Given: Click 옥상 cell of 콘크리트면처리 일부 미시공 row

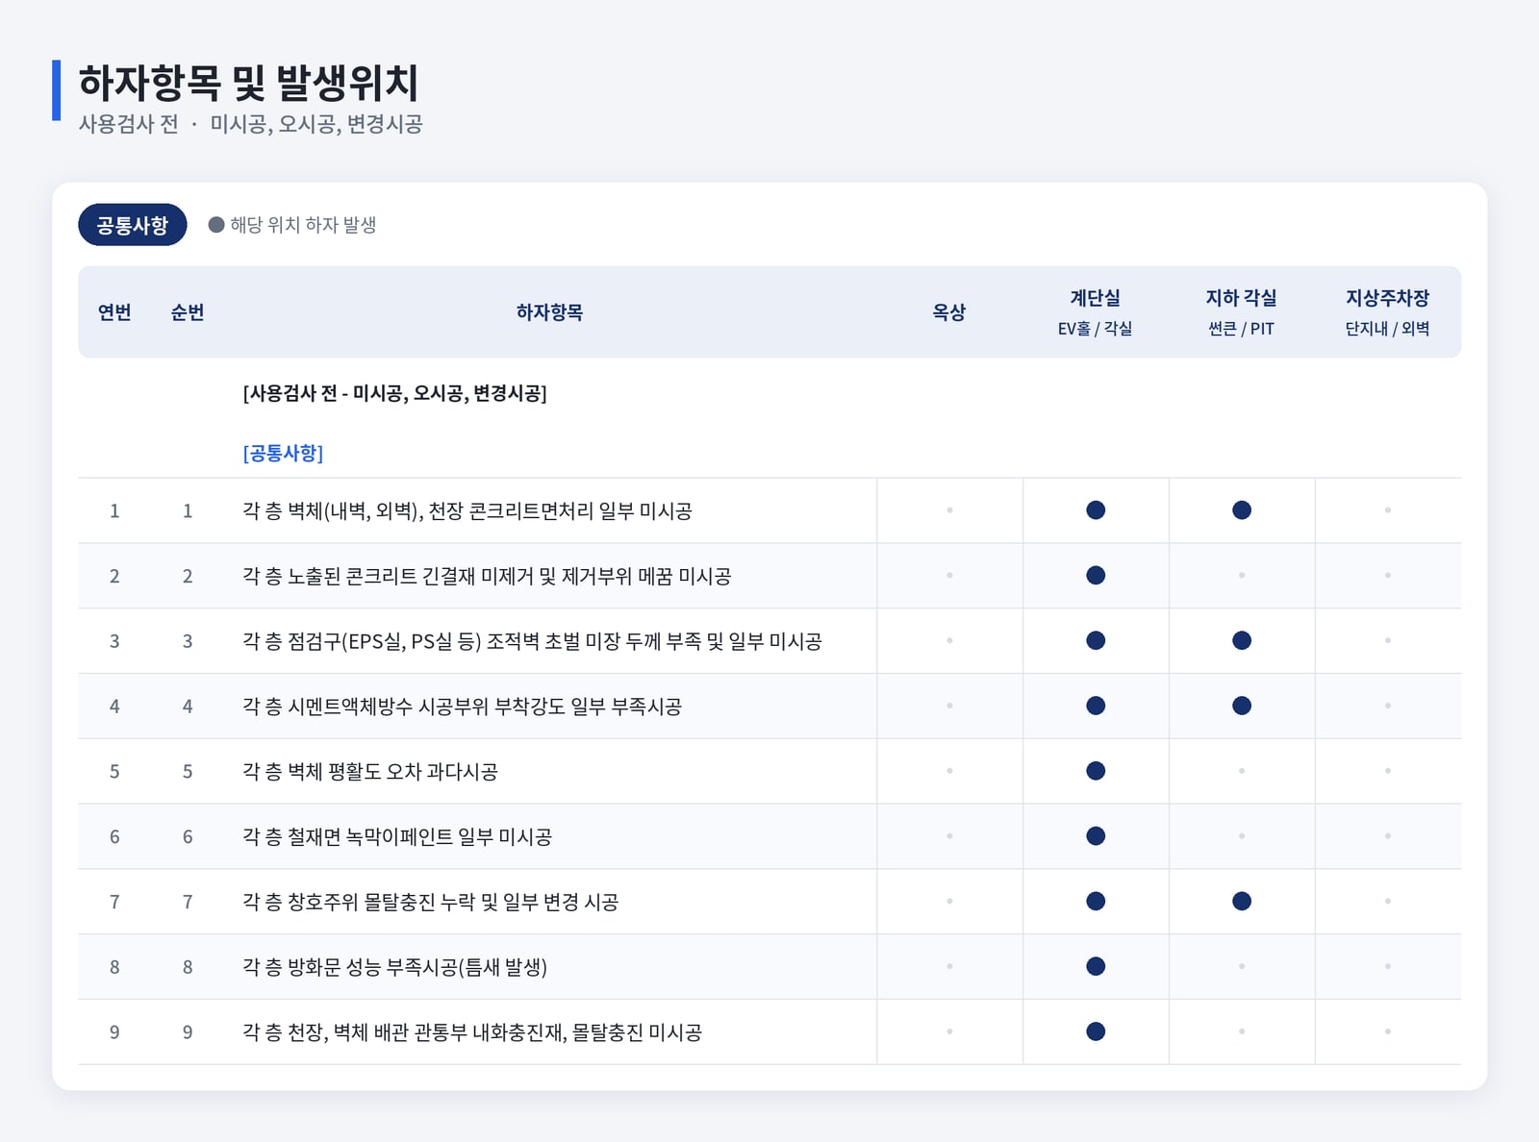Looking at the screenshot, I should click(x=949, y=510).
